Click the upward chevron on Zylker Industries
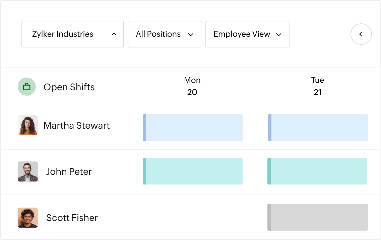 114,34
